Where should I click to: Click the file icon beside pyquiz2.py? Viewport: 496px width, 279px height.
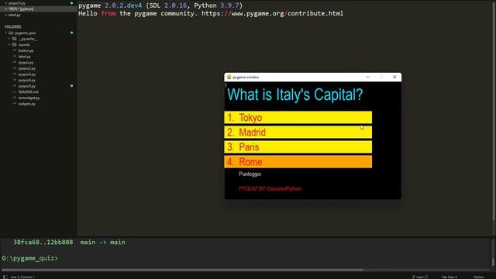(x=14, y=68)
